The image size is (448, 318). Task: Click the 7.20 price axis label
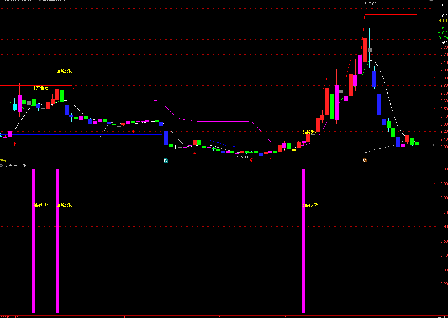click(x=444, y=55)
